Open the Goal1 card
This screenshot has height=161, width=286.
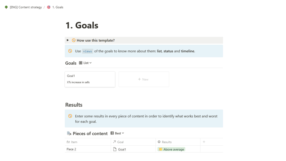pyautogui.click(x=90, y=79)
